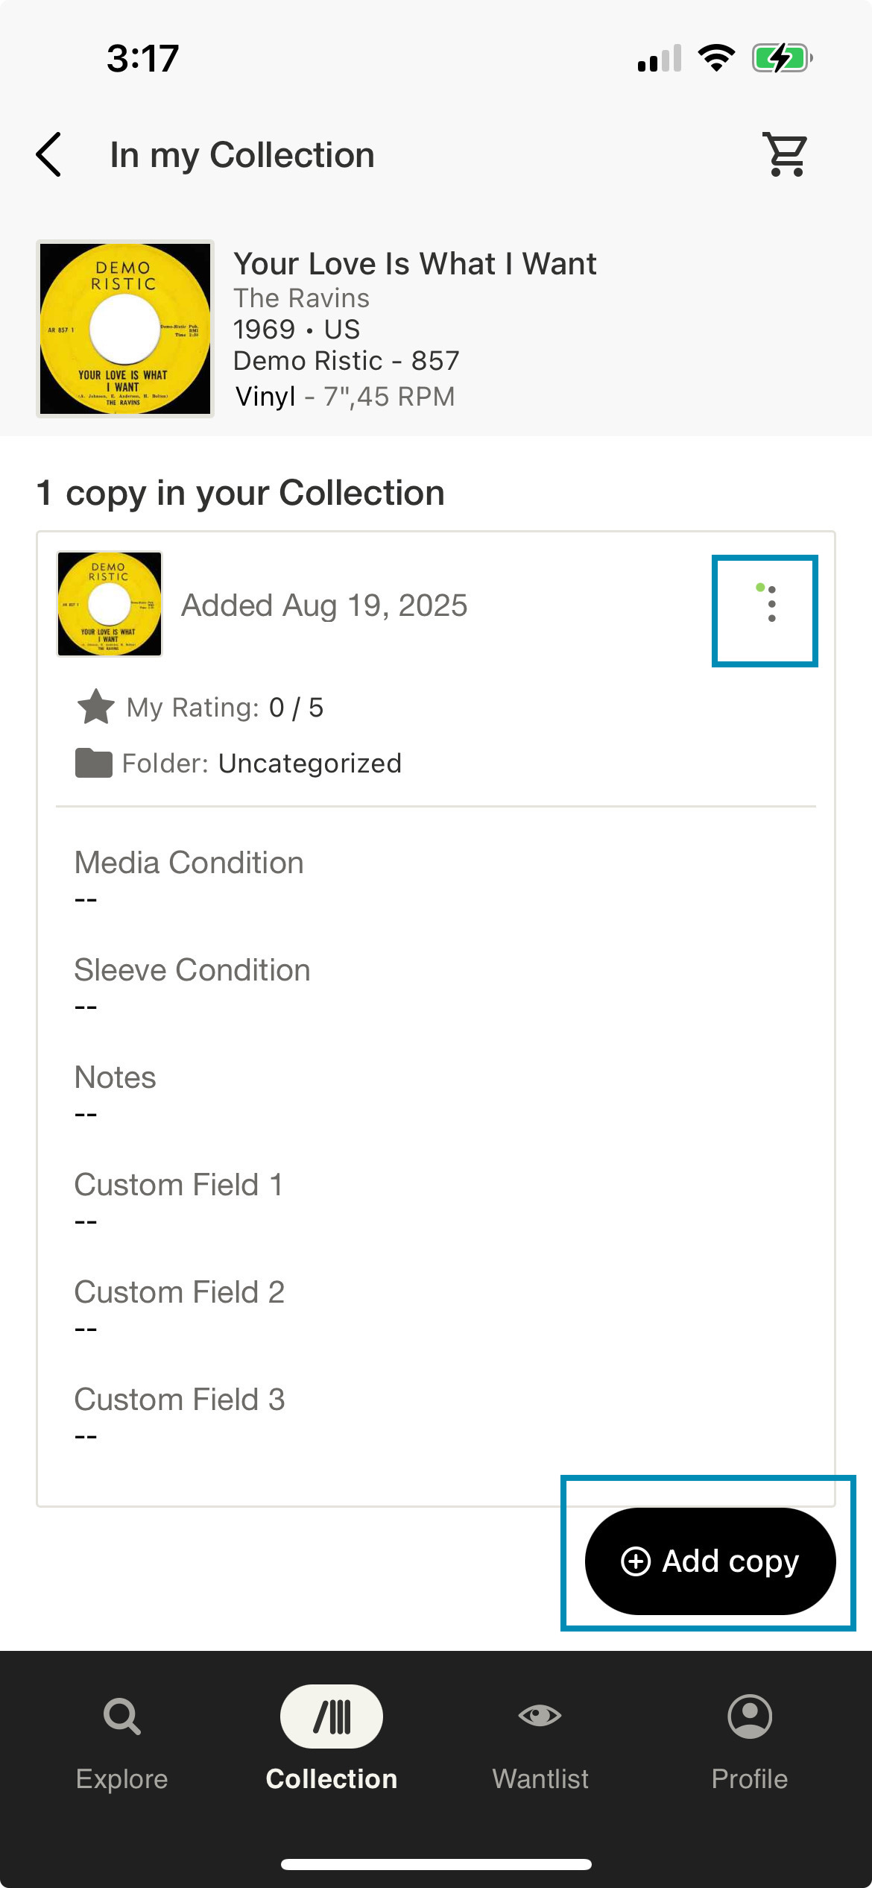Tap the Custom Field 1 entry

coord(436,1200)
